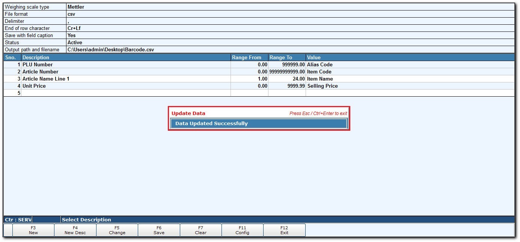Select the Data Updated Successfully message
This screenshot has height=242, width=520.
[259, 124]
